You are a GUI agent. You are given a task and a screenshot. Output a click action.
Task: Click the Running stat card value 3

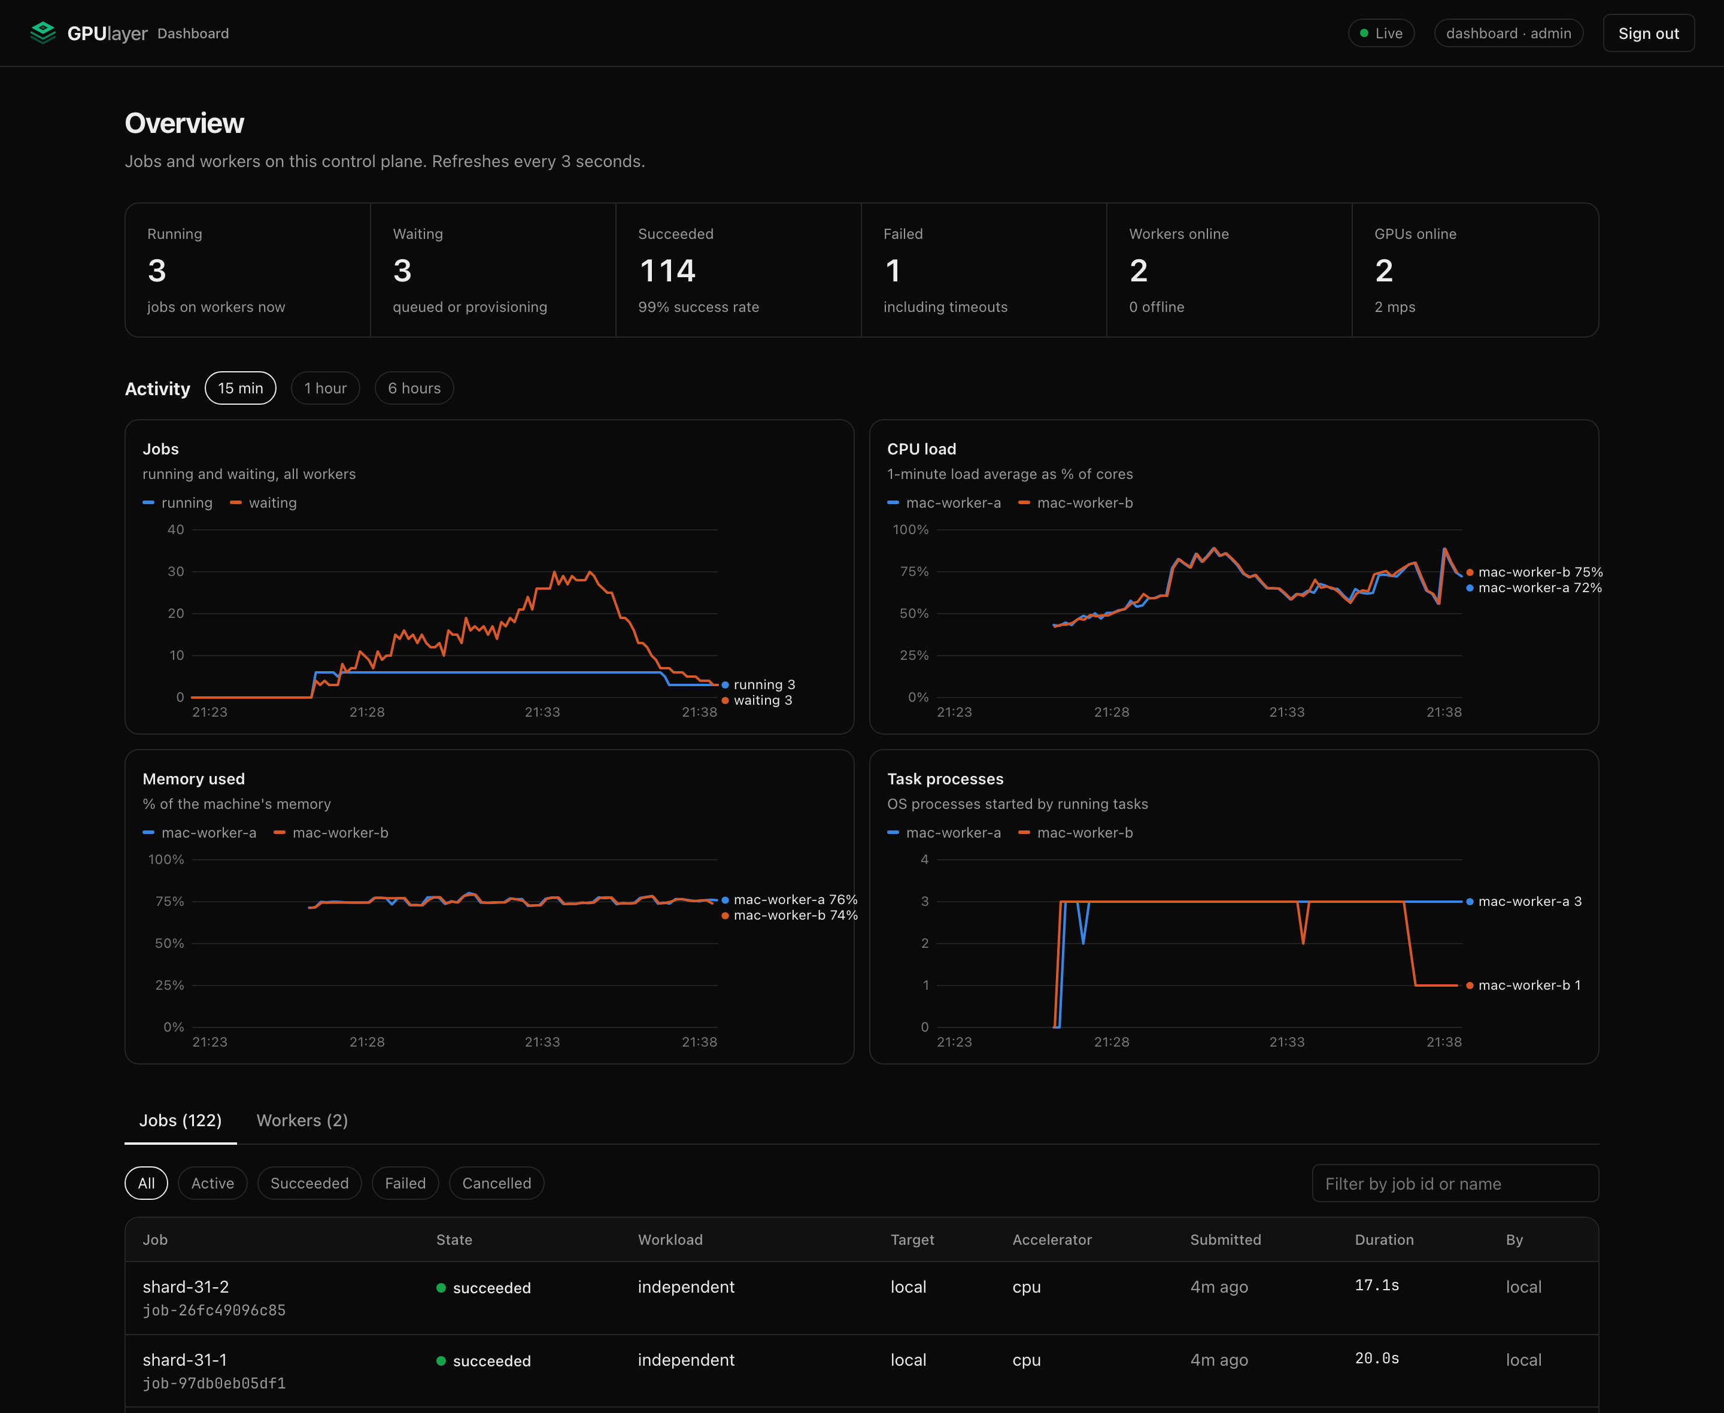point(157,271)
